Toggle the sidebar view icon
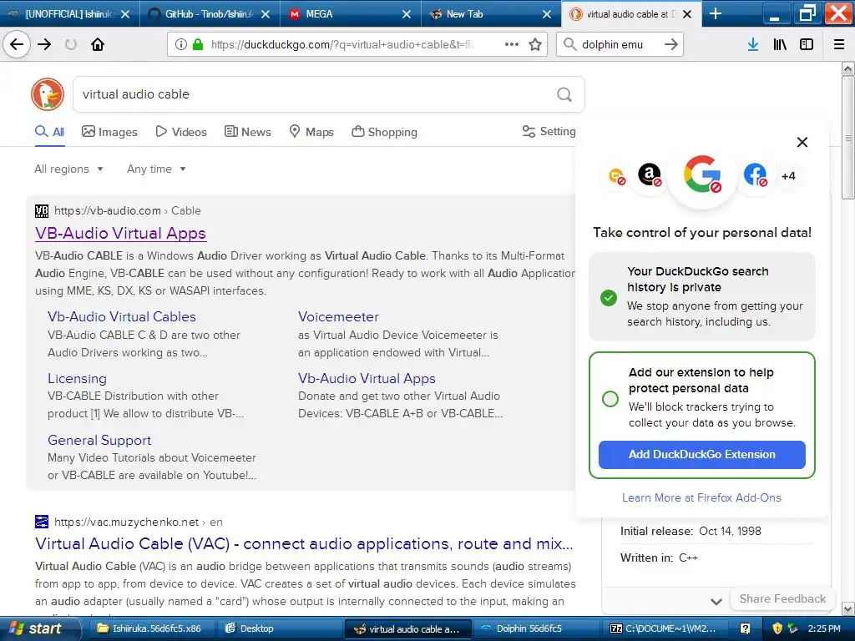The height and width of the screenshot is (641, 855). (807, 44)
